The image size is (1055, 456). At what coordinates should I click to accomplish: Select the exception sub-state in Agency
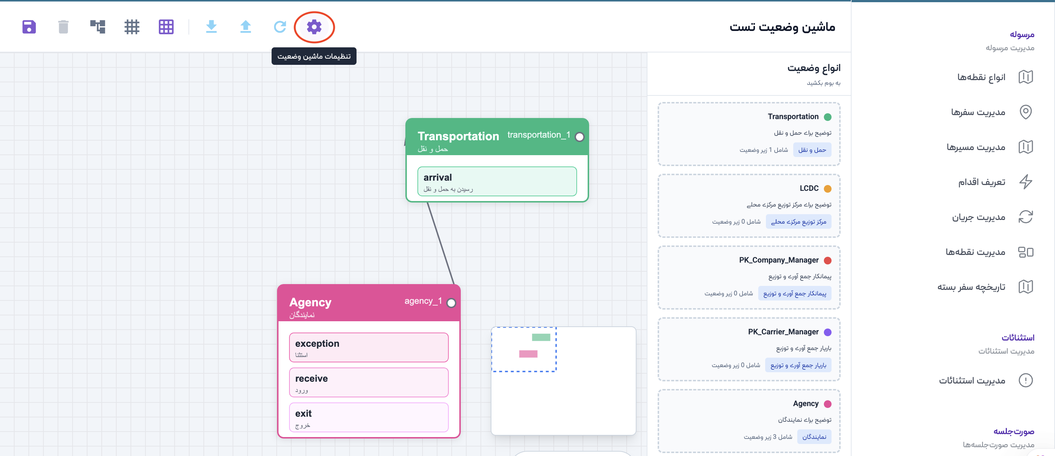point(369,347)
